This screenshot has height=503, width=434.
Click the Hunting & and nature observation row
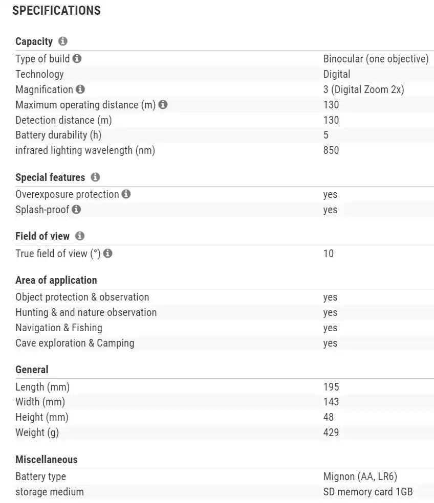point(86,312)
